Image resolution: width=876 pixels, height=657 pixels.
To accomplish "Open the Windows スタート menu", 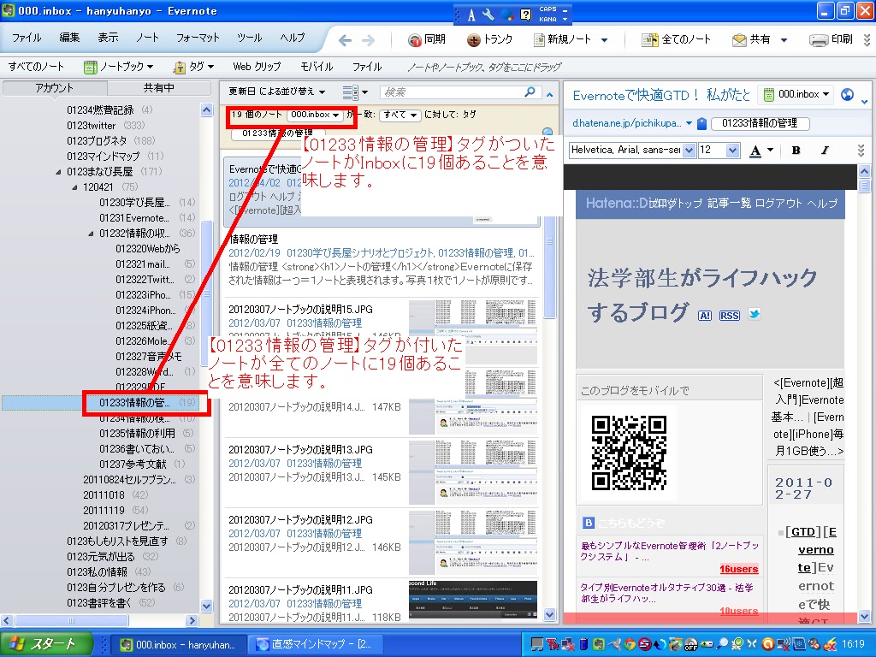I will point(46,643).
